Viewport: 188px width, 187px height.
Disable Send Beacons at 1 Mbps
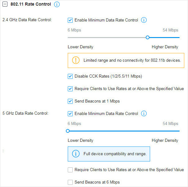pyautogui.click(x=70, y=101)
